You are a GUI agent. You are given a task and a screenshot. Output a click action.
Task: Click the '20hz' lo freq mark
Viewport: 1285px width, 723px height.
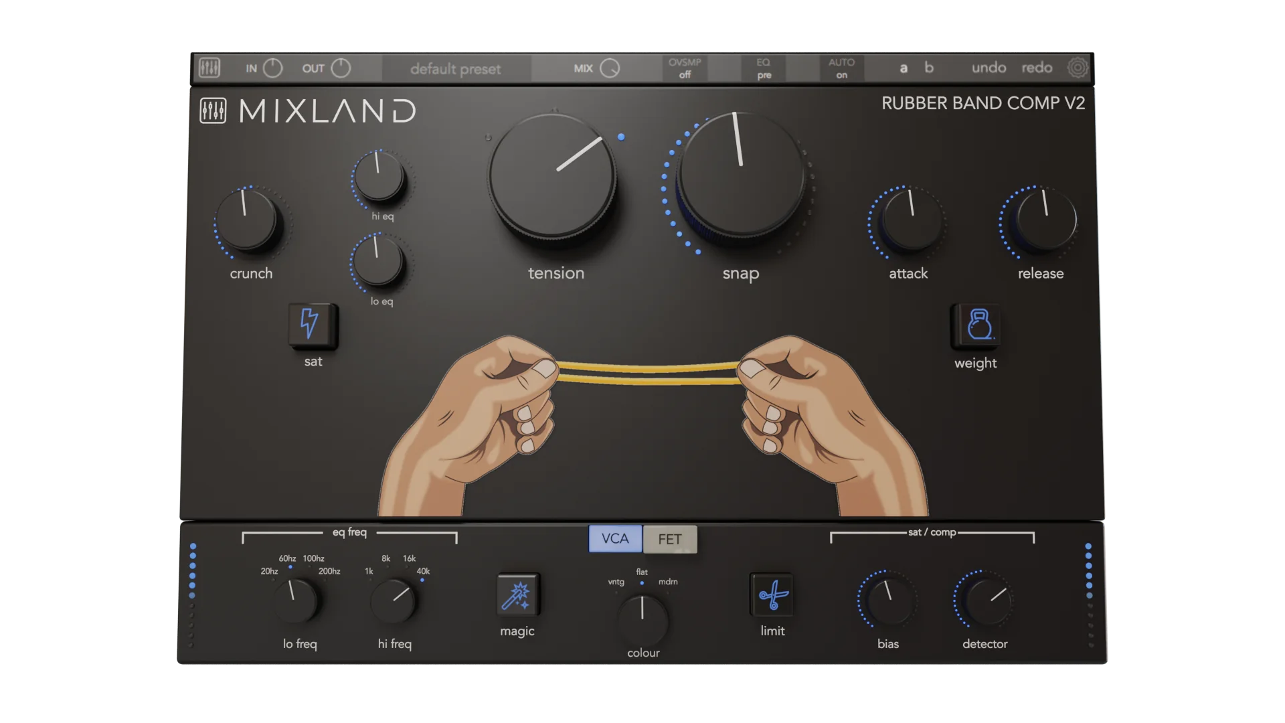pos(269,571)
